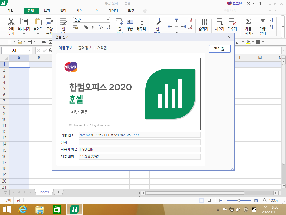
Task: Click the full screen toggle icon in title bar
Action: point(249,4)
